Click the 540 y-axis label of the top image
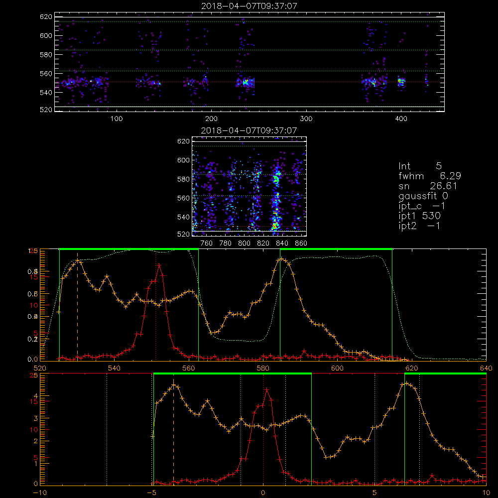Image resolution: width=498 pixels, height=498 pixels. tap(46, 93)
